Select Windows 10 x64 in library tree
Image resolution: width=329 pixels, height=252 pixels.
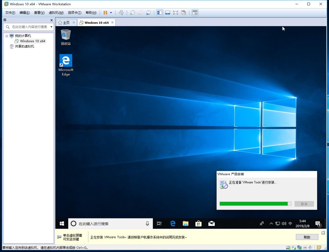pyautogui.click(x=33, y=41)
